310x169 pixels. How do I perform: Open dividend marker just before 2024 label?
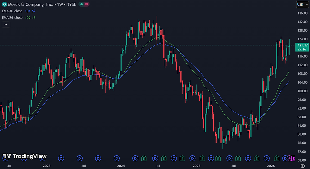point(117,158)
